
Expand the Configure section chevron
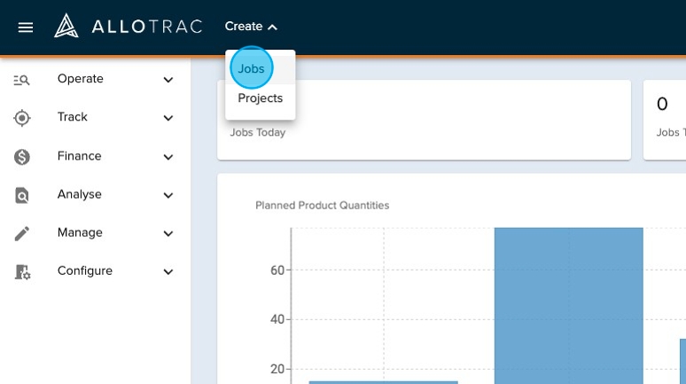click(168, 272)
